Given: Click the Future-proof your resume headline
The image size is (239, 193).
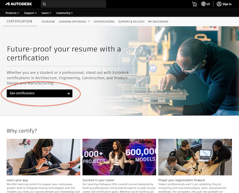Looking at the screenshot, I should pyautogui.click(x=64, y=53).
